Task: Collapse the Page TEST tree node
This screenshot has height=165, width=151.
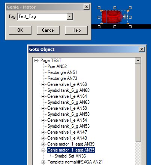Action: pos(36,60)
